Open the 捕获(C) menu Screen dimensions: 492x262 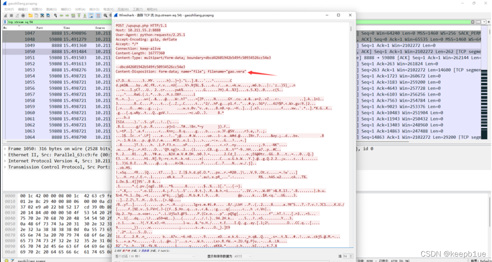(66, 9)
